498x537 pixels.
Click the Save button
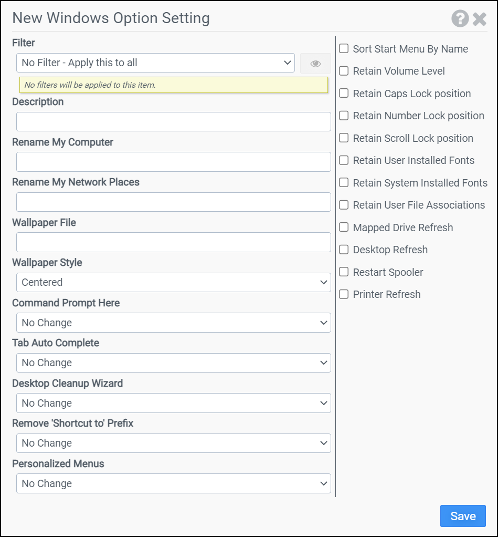click(x=463, y=516)
